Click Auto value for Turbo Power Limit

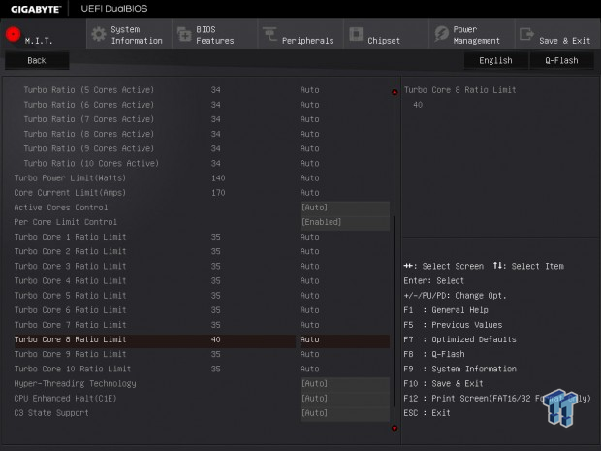309,177
